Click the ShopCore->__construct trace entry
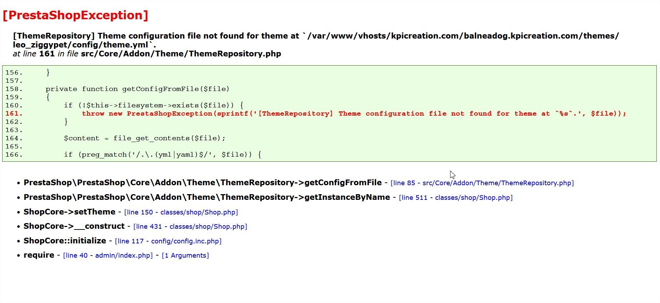 coord(74,226)
